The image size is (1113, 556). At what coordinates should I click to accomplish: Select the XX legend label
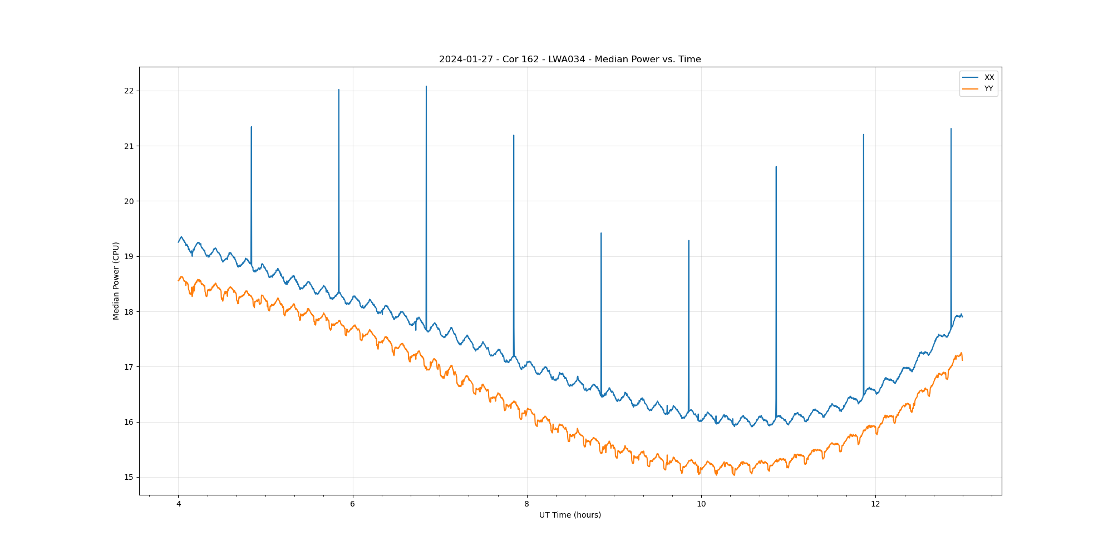coord(989,77)
